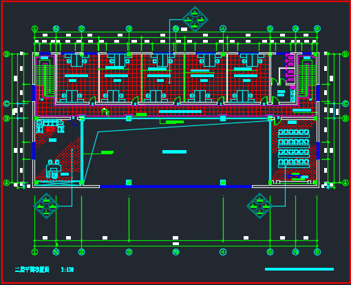
Task: Select grid bubble 5 in the top axis row
Action: pos(270,29)
